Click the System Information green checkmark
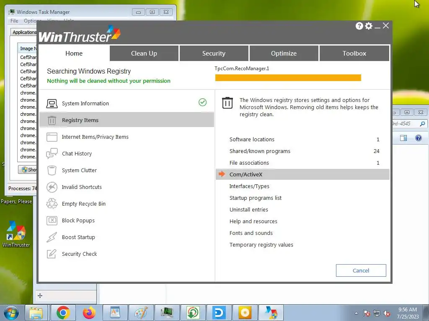Image resolution: width=429 pixels, height=321 pixels. (x=202, y=102)
